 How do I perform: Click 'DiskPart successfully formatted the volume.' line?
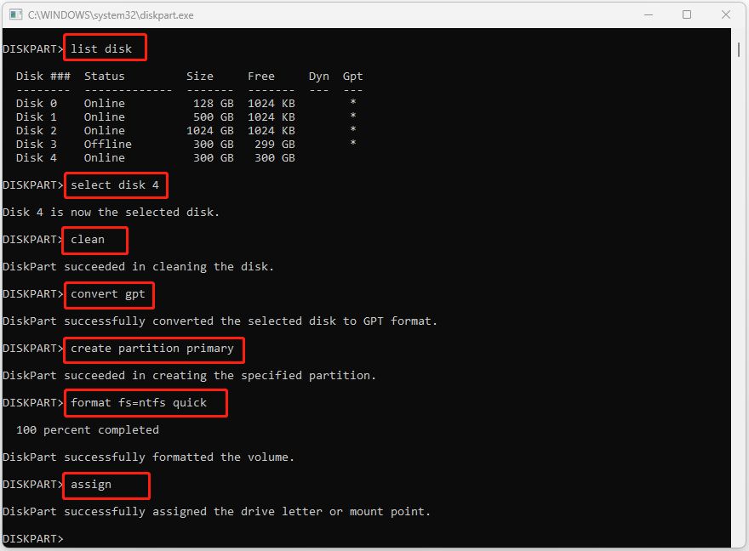148,457
